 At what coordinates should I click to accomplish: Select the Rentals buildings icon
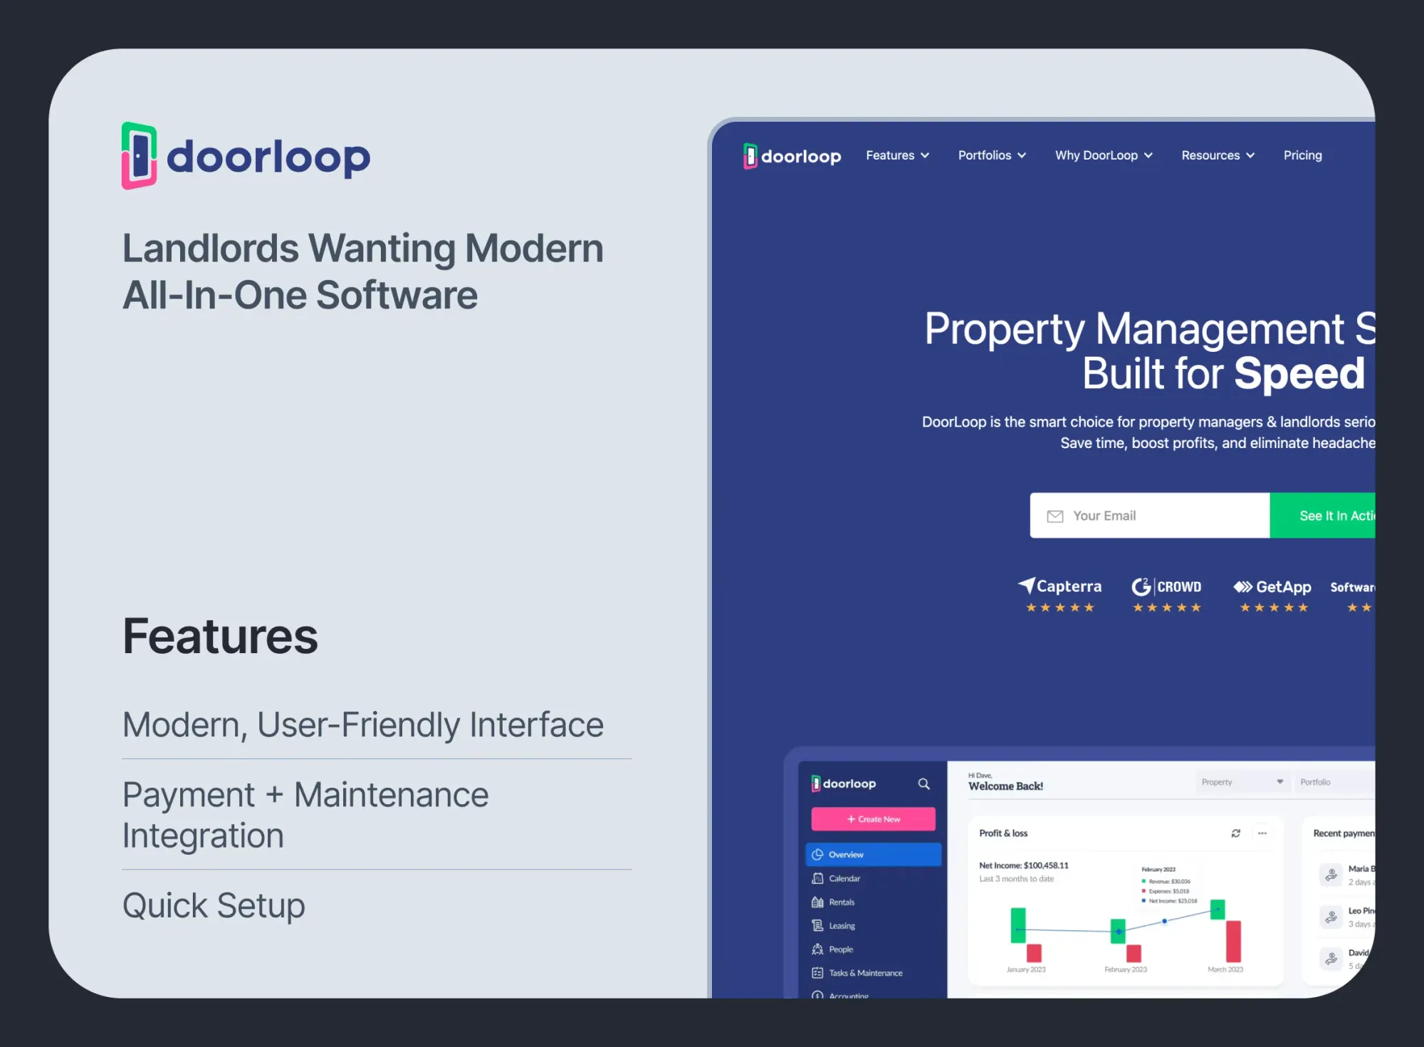pyautogui.click(x=817, y=902)
